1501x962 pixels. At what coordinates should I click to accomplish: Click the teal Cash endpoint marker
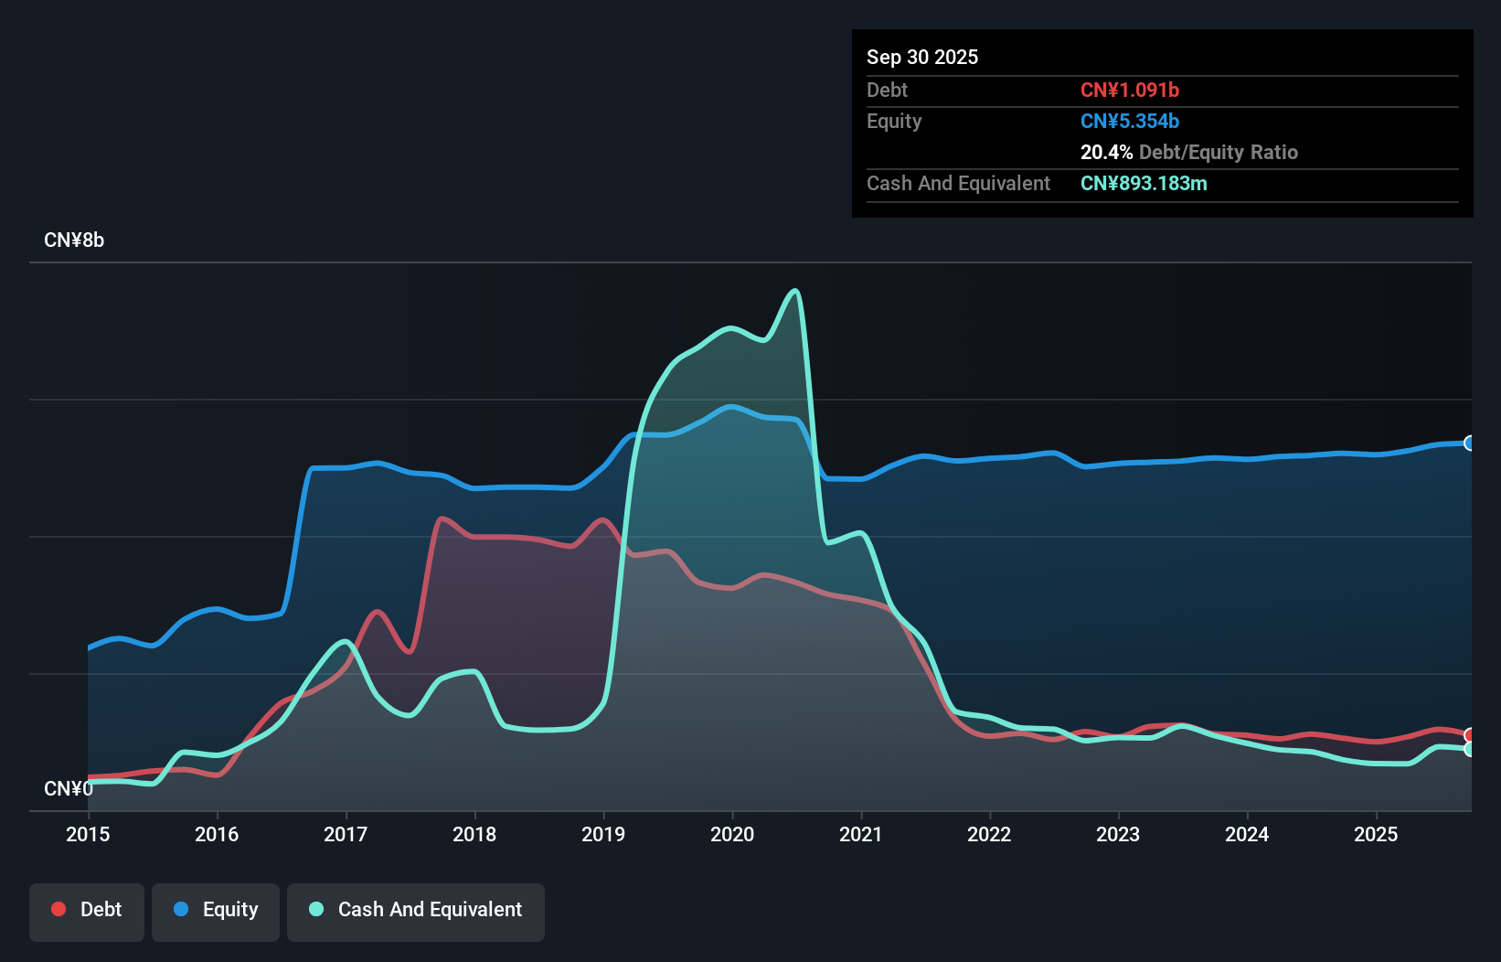coord(1470,749)
